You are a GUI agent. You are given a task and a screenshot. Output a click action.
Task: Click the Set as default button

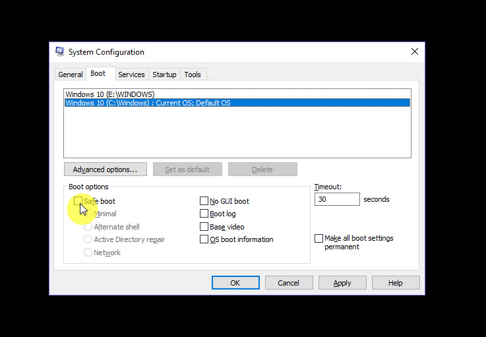(187, 169)
